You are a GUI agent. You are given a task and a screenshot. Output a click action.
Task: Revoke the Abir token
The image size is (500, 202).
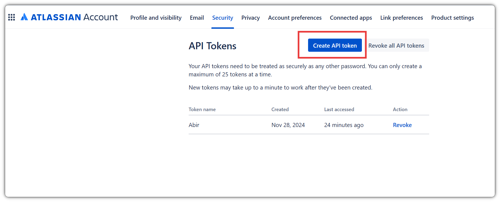point(402,125)
